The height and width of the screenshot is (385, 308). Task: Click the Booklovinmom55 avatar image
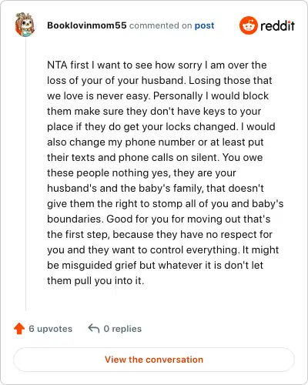(25, 25)
